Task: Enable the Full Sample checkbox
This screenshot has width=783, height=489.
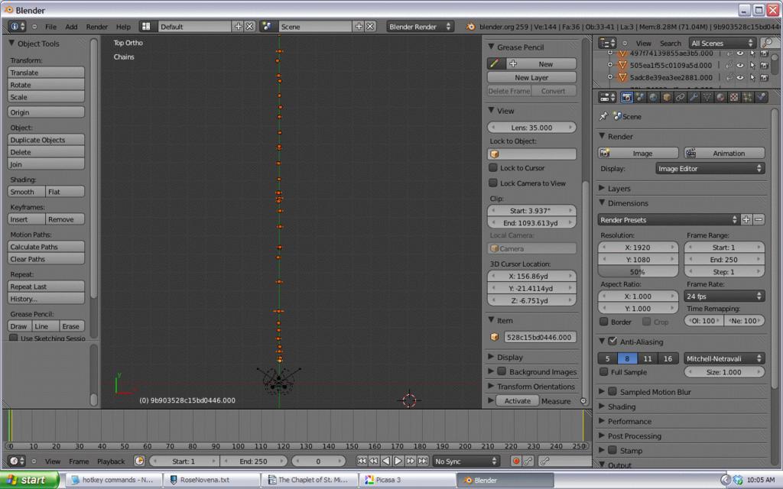Action: point(604,372)
